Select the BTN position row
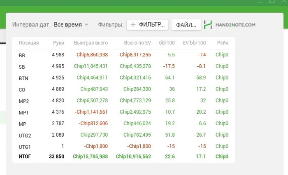Viewport: 288px width, 175px height. (x=123, y=78)
